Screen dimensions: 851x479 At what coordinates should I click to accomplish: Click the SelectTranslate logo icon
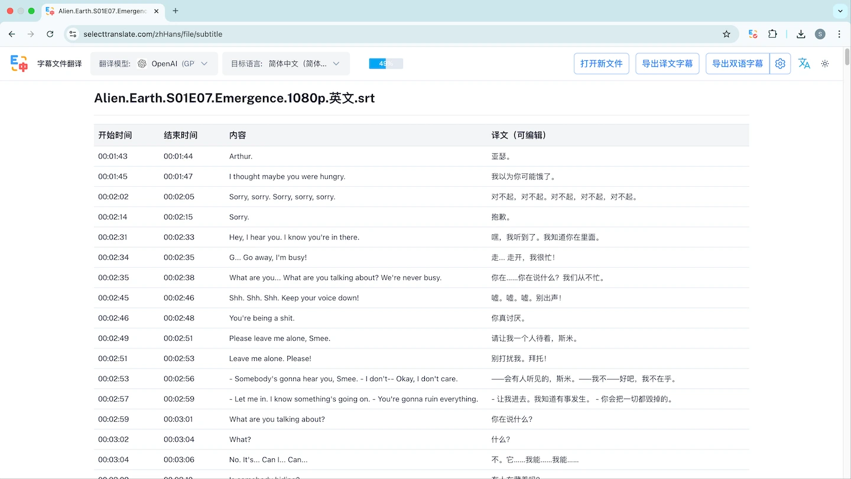20,63
